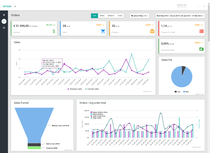Click the Sales Pie panel title
210x153 pixels.
(167, 60)
